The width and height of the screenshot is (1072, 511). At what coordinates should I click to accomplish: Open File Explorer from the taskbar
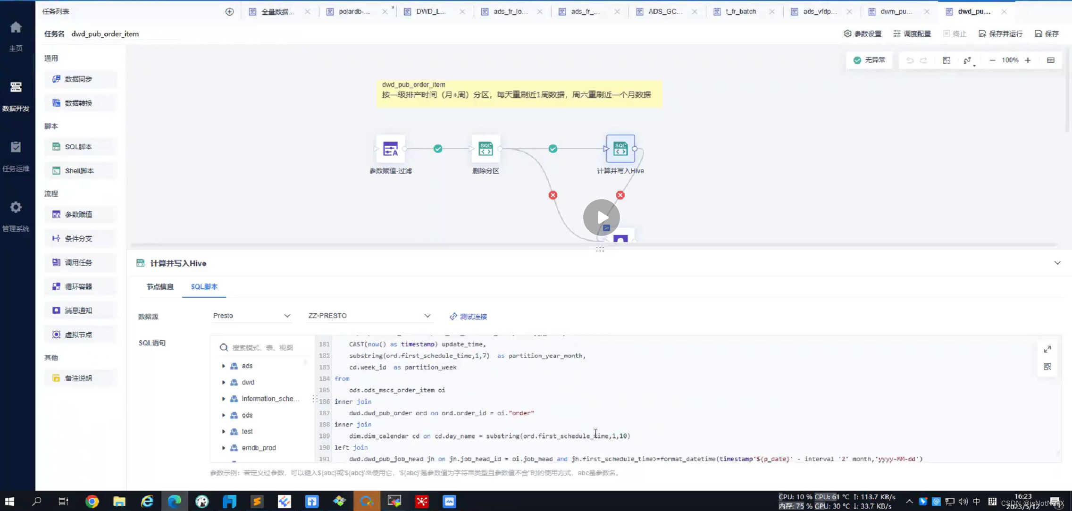coord(119,501)
